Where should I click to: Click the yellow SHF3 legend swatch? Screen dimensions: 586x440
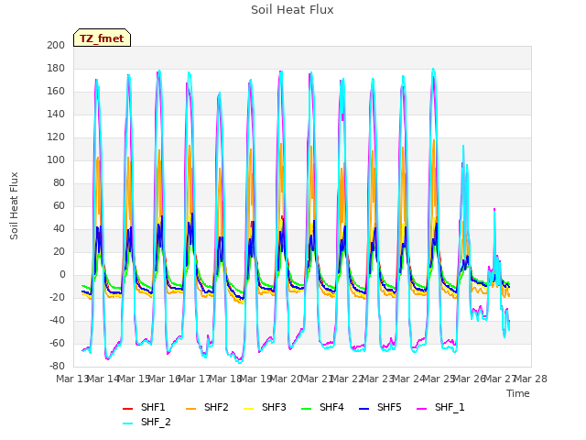248,409
